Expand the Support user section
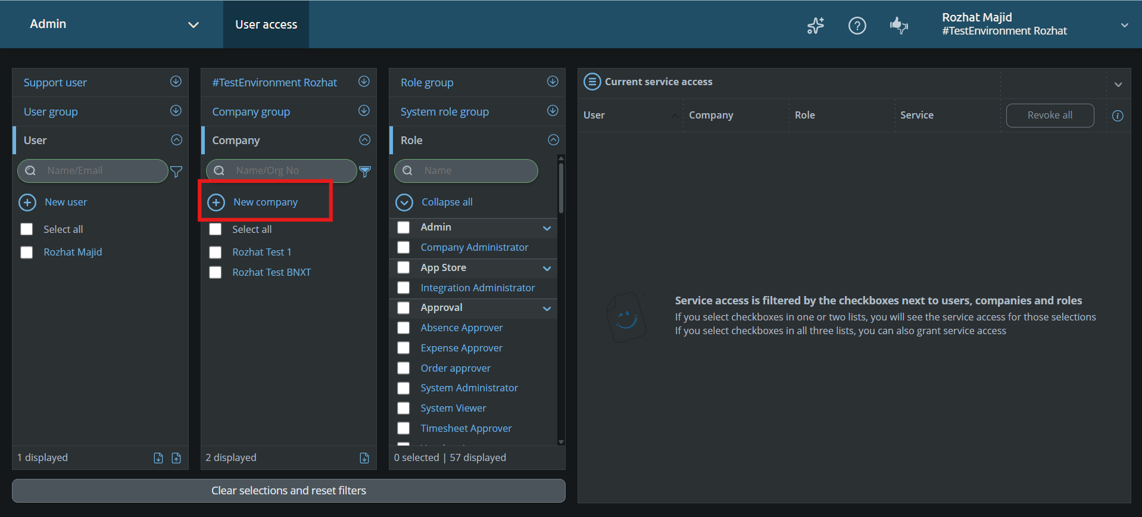This screenshot has height=517, width=1142. tap(176, 82)
